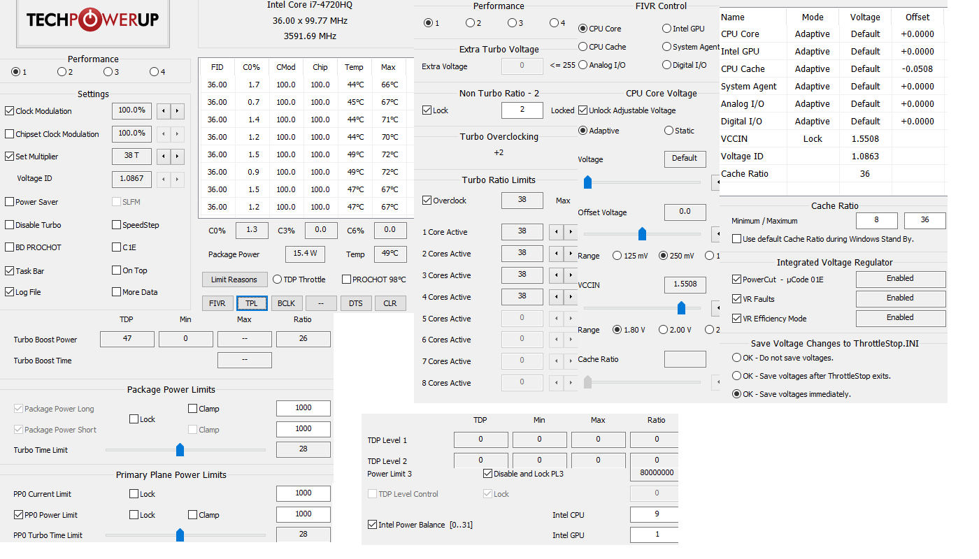Image resolution: width=979 pixels, height=559 pixels.
Task: Click the CLR button
Action: coord(390,303)
